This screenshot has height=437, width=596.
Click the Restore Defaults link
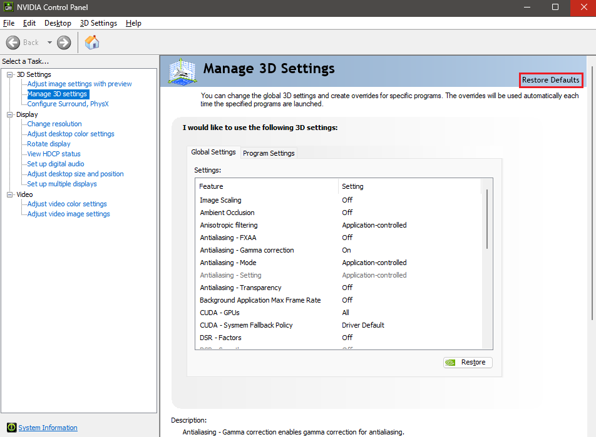[551, 80]
